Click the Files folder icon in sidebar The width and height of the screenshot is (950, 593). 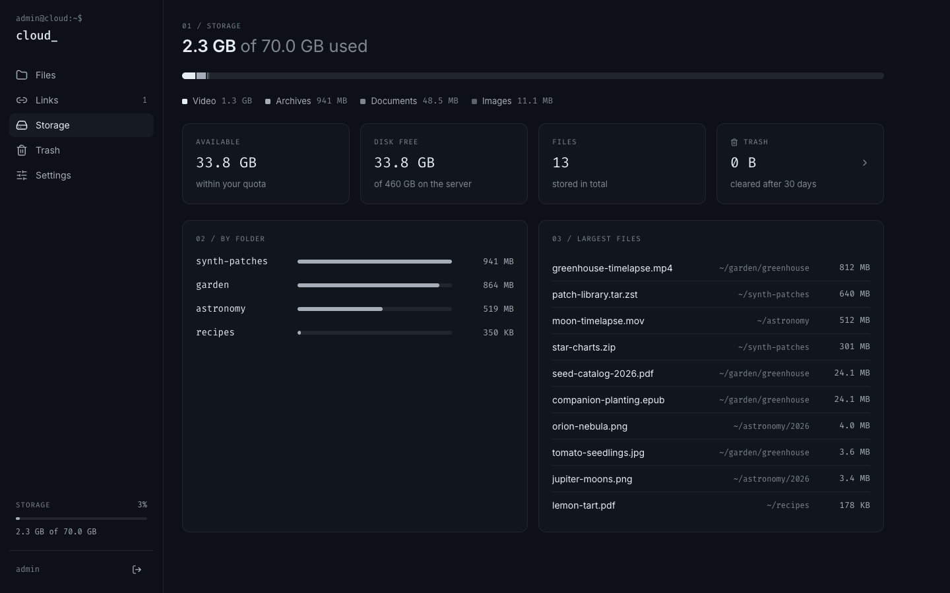(x=22, y=75)
